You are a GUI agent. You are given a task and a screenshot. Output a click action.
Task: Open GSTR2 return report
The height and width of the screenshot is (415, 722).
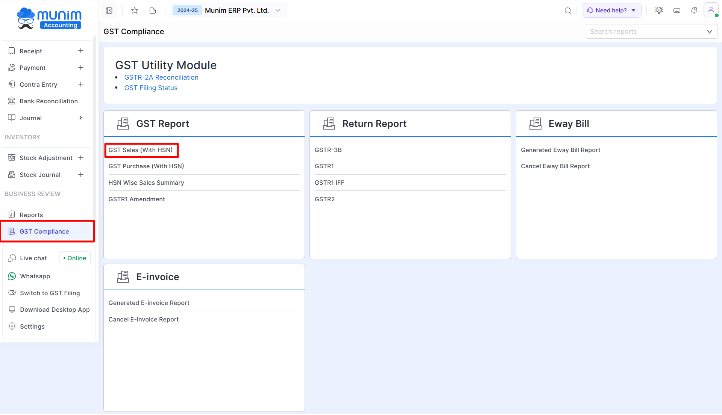click(325, 199)
